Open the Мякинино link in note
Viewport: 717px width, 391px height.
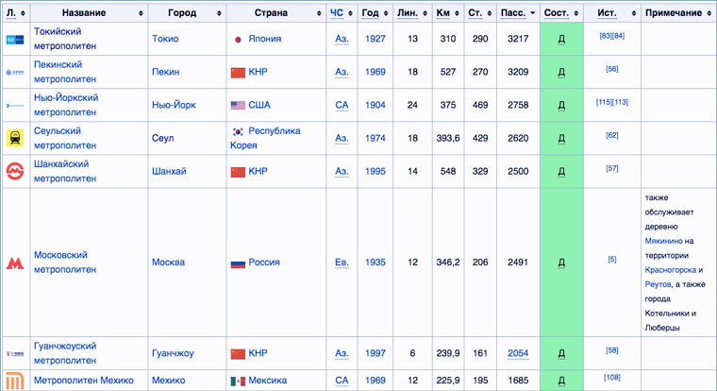click(x=663, y=241)
